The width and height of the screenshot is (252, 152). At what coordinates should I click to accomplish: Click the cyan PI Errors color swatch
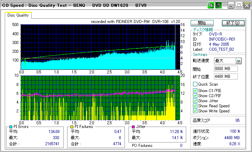click(11, 127)
